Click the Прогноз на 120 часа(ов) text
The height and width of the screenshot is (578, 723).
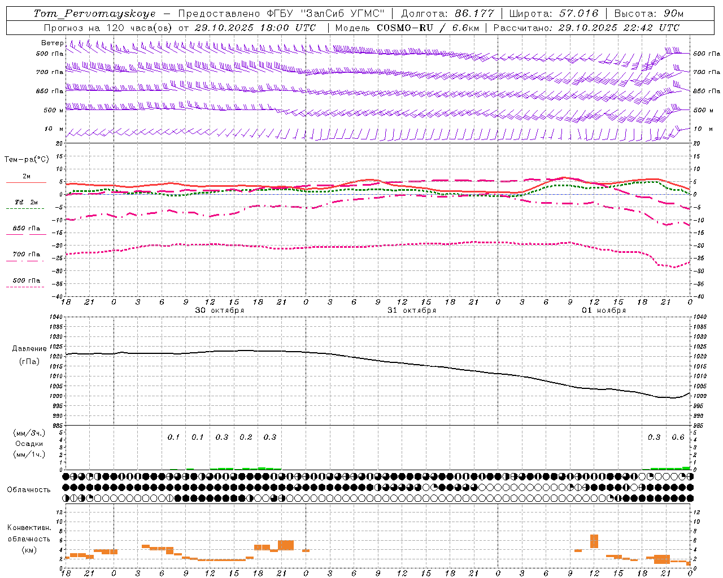coord(108,28)
